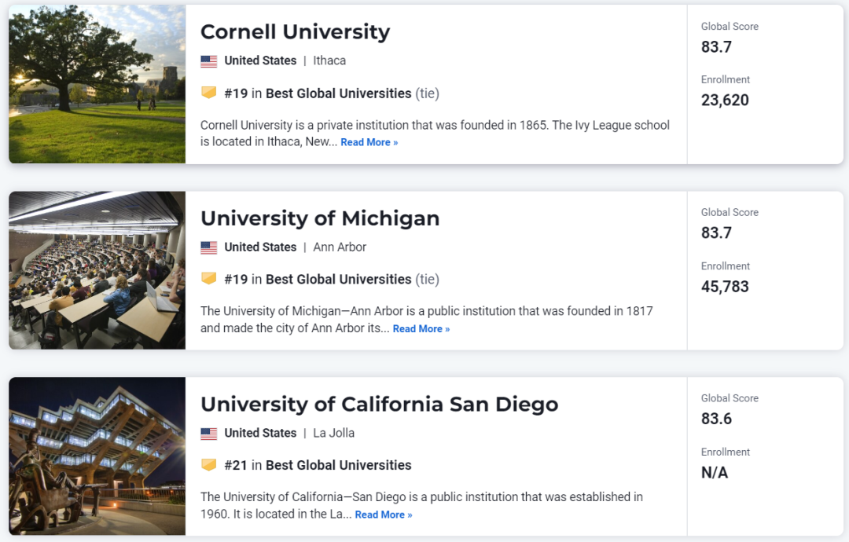Click the ranking badge icon next to Cornell's #19
The width and height of the screenshot is (849, 542).
tap(209, 93)
